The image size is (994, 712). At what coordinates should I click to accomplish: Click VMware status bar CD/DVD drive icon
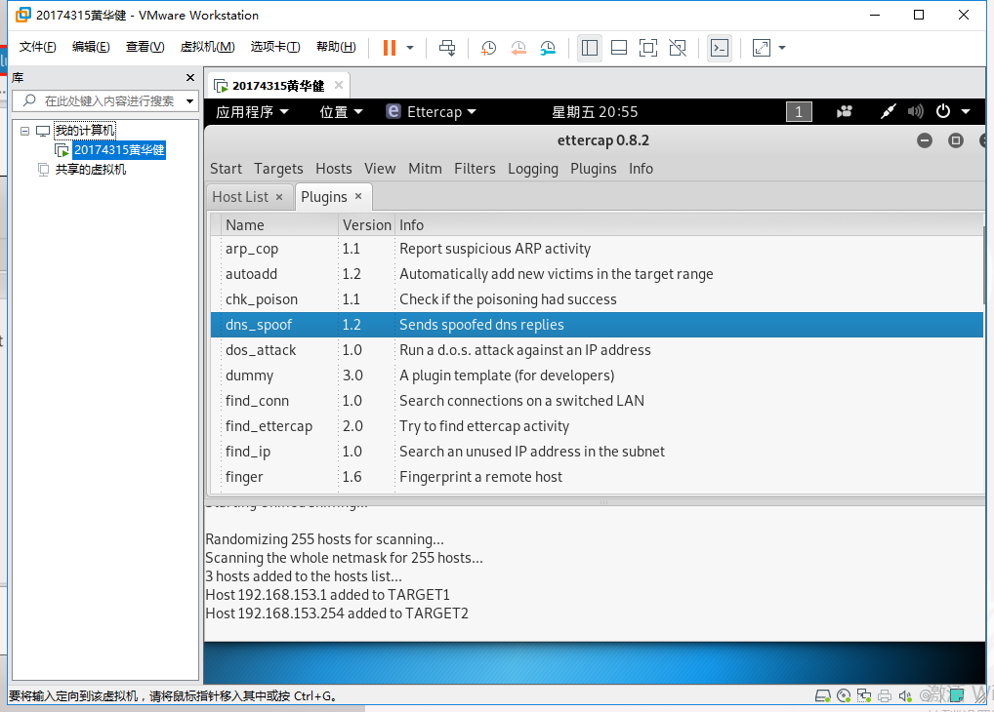pyautogui.click(x=844, y=695)
